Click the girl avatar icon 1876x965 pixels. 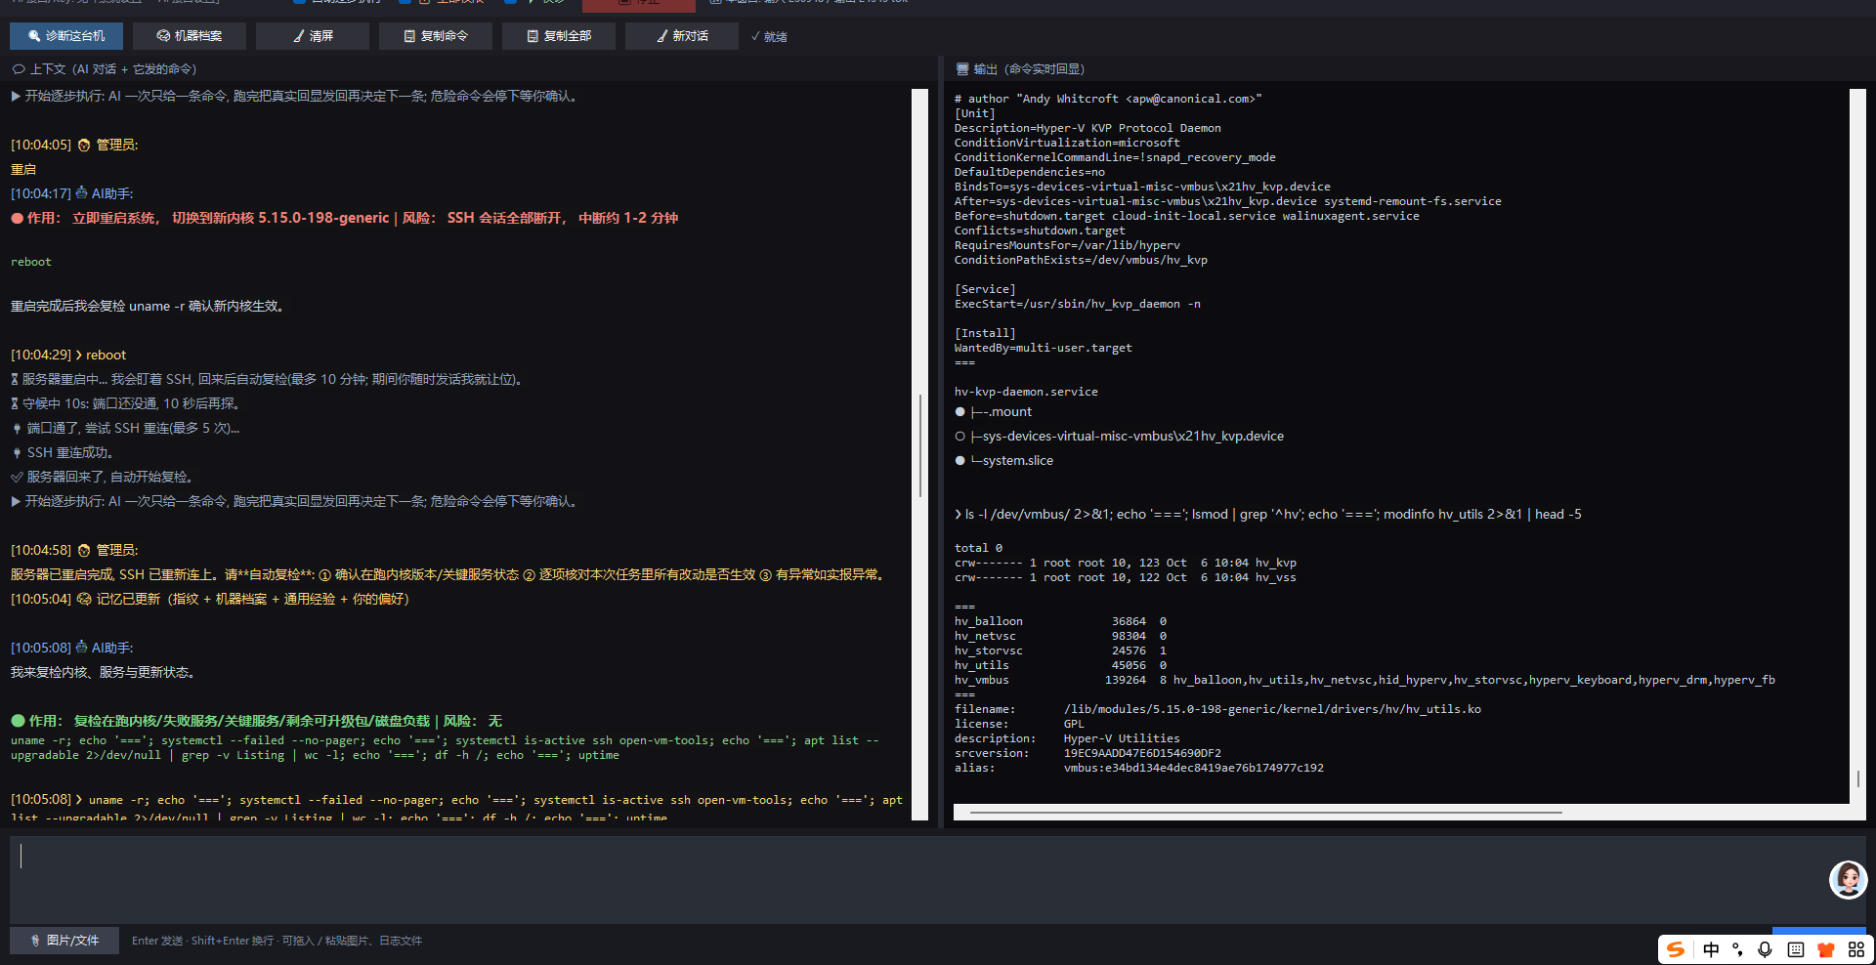click(x=1848, y=879)
